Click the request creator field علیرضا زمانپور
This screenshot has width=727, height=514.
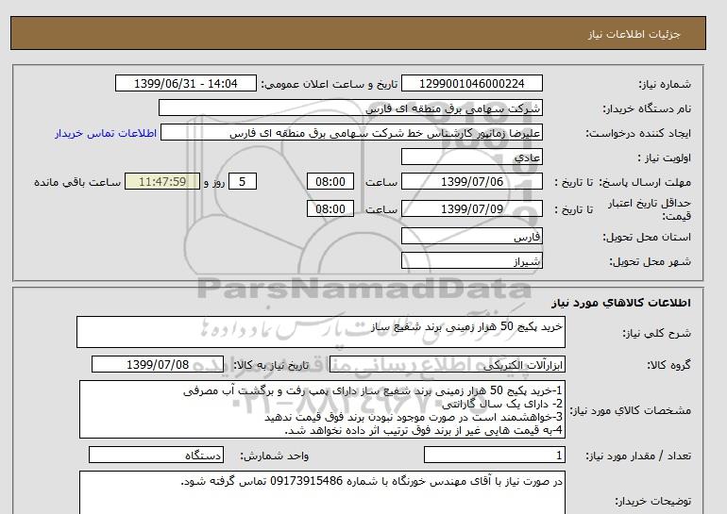pyautogui.click(x=351, y=133)
